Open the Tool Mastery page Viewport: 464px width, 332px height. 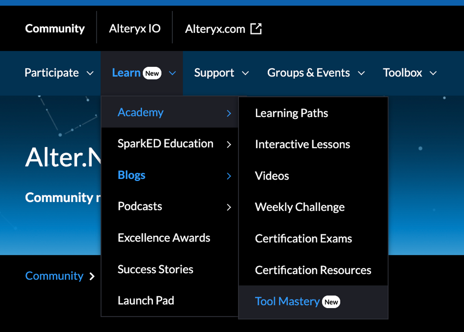(x=286, y=302)
